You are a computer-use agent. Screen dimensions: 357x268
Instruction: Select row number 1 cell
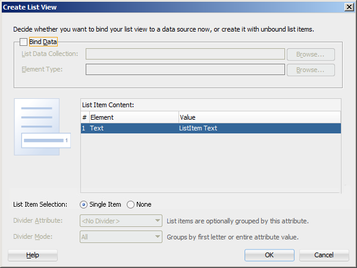point(84,128)
